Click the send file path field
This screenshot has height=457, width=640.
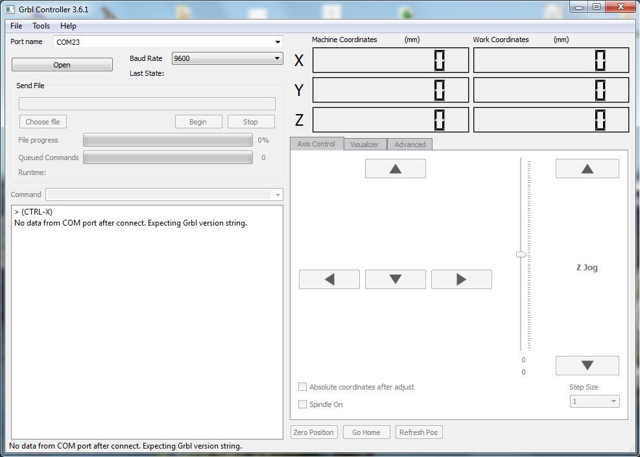(x=147, y=104)
